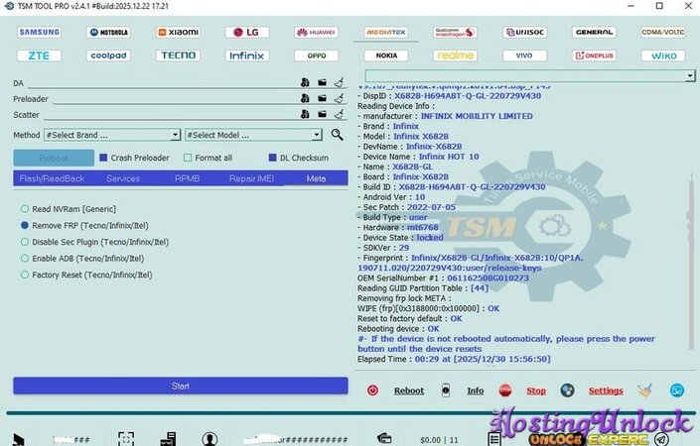Open folder browser for the DA file
The image size is (700, 446).
coord(323,83)
